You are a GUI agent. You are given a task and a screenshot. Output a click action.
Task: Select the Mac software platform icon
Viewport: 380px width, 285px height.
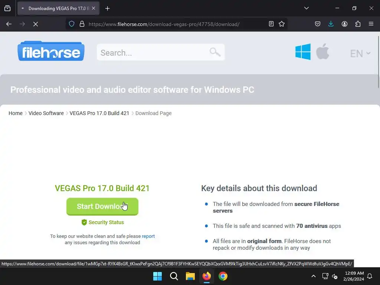(322, 51)
